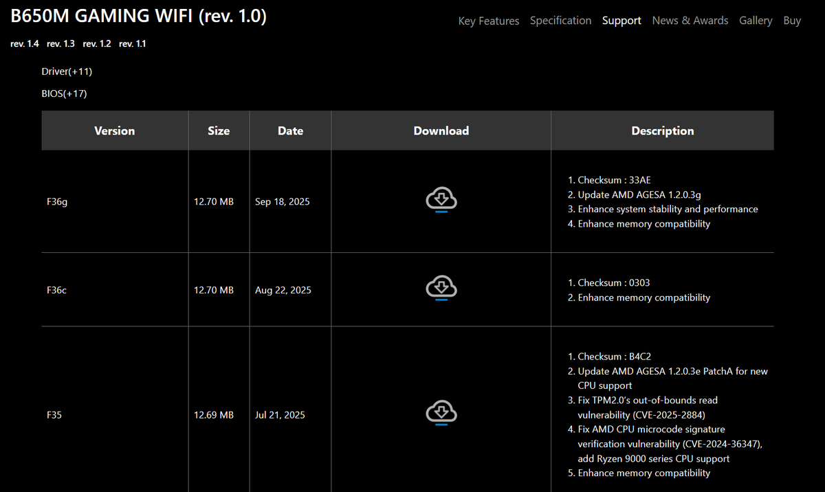
Task: Click the 12.70 MB size for F36c
Action: pyautogui.click(x=214, y=290)
